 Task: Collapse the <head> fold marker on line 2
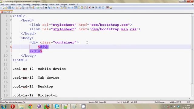pos(11,20)
